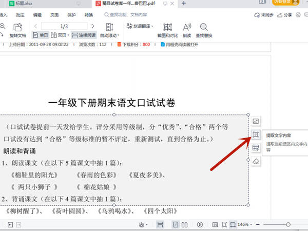
Task: Open the 编辑 edit menu
Action: tap(37, 15)
